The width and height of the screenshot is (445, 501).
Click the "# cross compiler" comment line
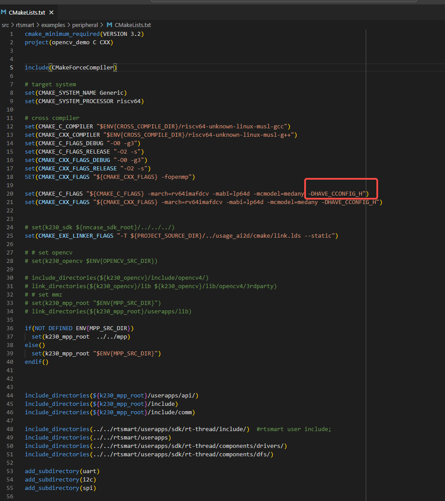52,118
